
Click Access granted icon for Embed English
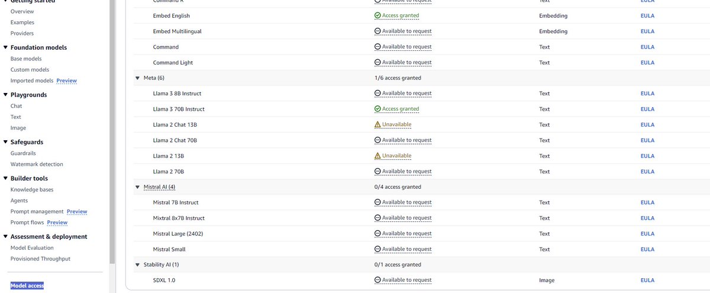click(x=377, y=15)
